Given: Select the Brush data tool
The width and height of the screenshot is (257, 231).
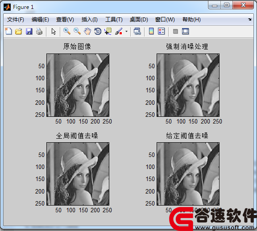Looking at the screenshot, I should tap(119, 31).
